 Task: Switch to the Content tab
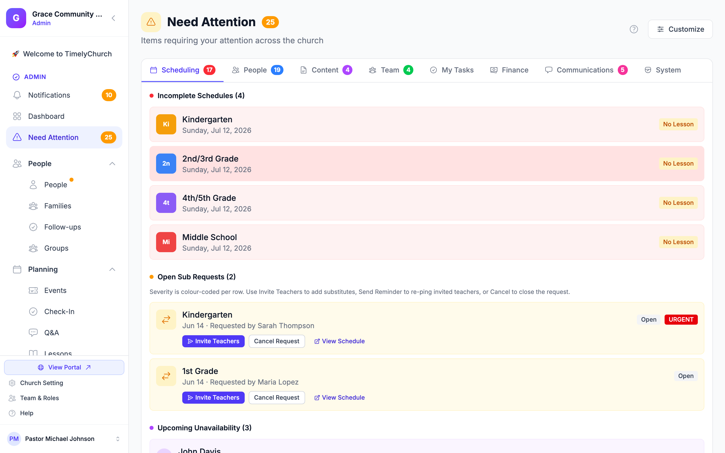pyautogui.click(x=326, y=70)
